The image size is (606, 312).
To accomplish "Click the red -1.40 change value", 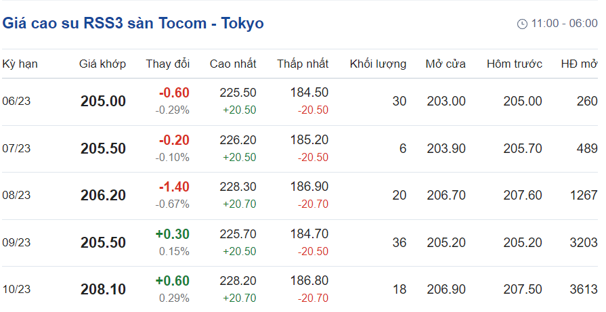I will click(174, 187).
